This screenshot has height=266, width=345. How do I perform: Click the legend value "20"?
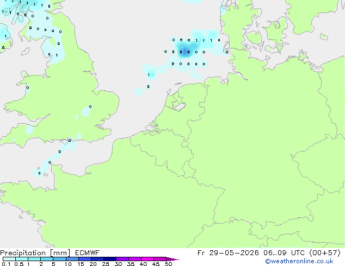click(93, 264)
